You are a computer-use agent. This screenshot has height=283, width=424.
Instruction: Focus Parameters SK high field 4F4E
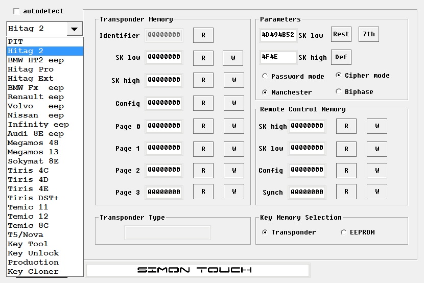(x=278, y=57)
